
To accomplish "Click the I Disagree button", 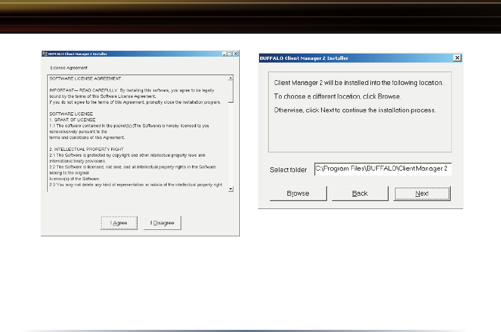I will [x=162, y=223].
